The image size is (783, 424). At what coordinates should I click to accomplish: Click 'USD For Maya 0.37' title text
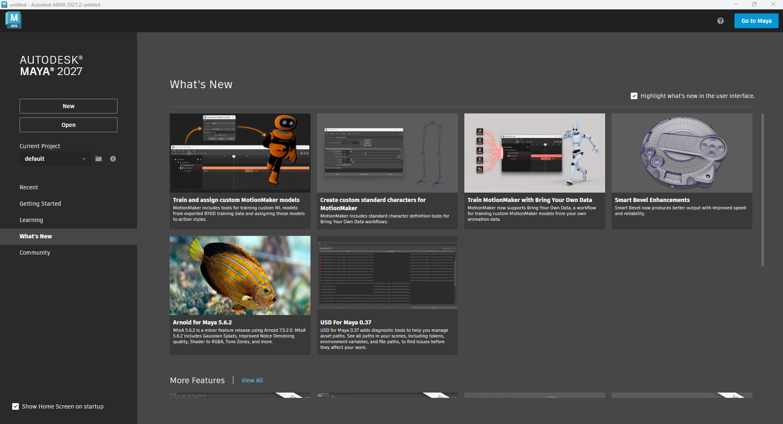[x=346, y=322]
